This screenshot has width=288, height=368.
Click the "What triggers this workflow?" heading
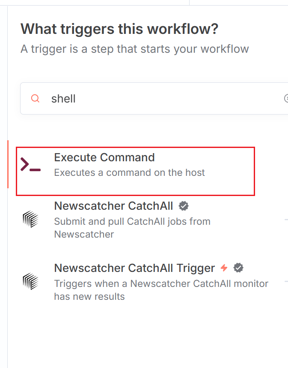(119, 29)
